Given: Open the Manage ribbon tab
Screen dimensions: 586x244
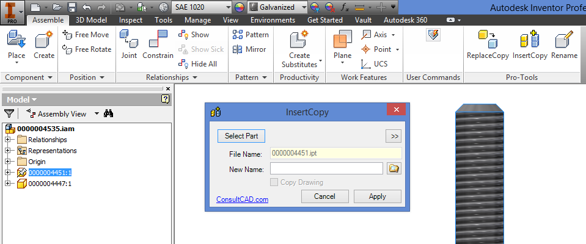Looking at the screenshot, I should [198, 20].
